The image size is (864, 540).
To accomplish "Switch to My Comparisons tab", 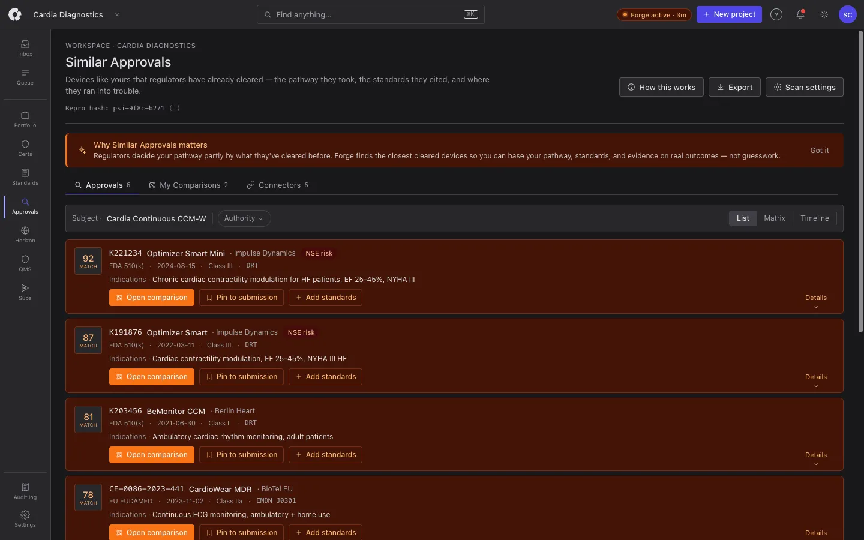I will point(188,185).
